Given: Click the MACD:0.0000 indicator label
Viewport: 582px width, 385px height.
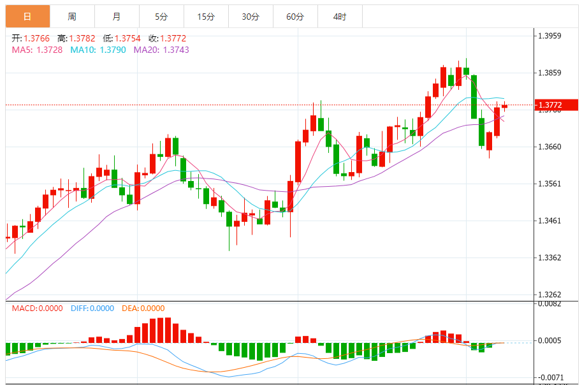Looking at the screenshot, I should click(x=37, y=308).
